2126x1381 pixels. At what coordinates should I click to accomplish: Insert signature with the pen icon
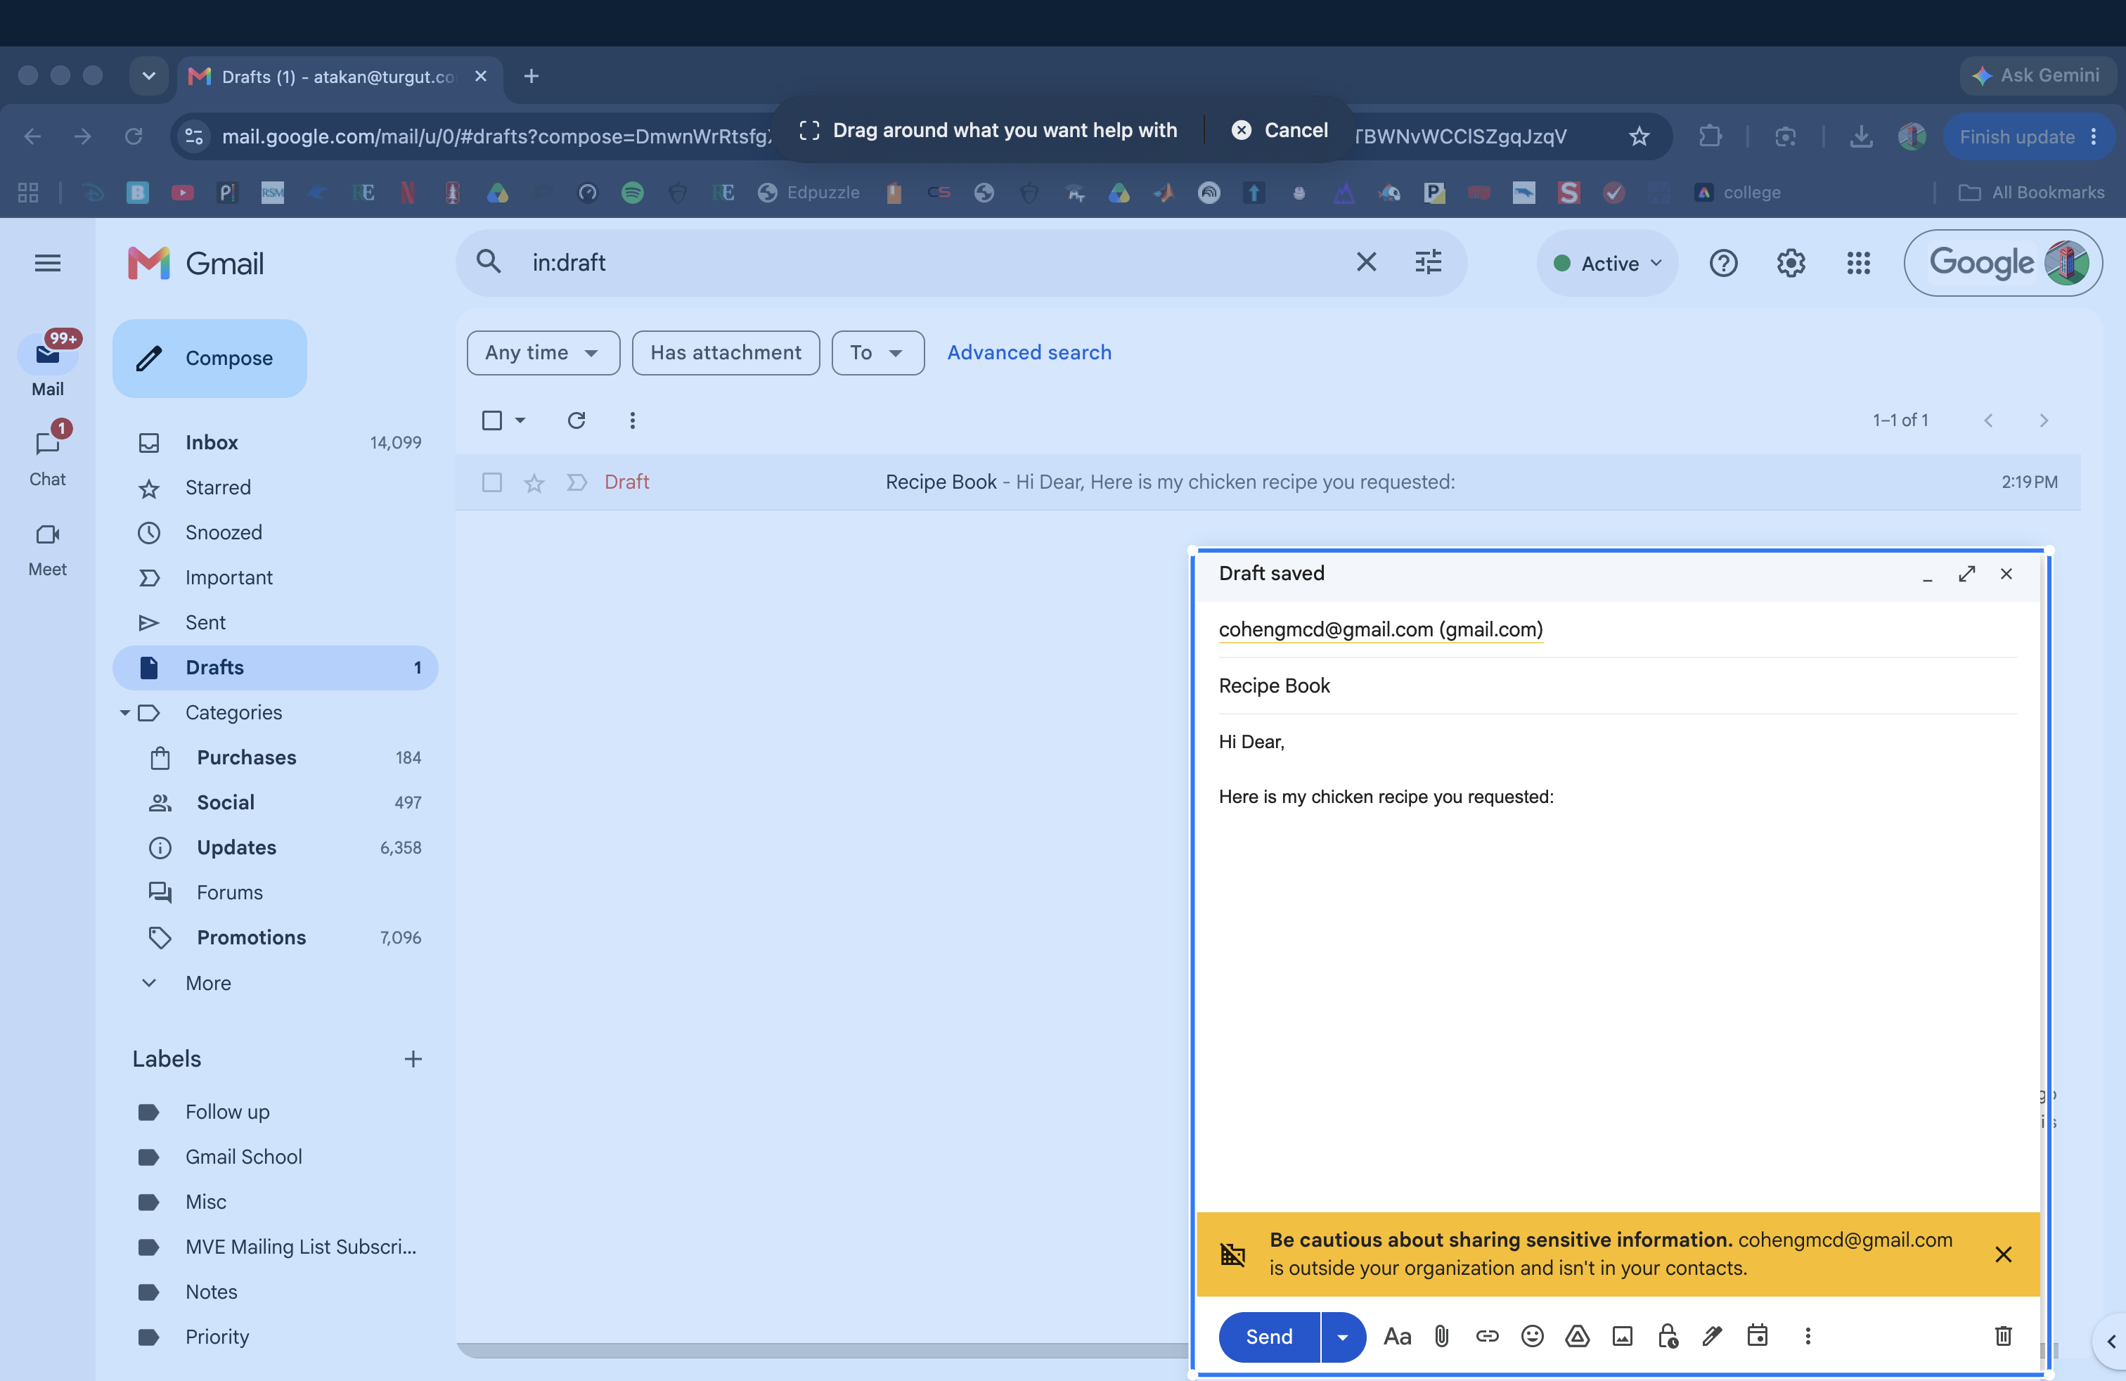click(x=1711, y=1335)
